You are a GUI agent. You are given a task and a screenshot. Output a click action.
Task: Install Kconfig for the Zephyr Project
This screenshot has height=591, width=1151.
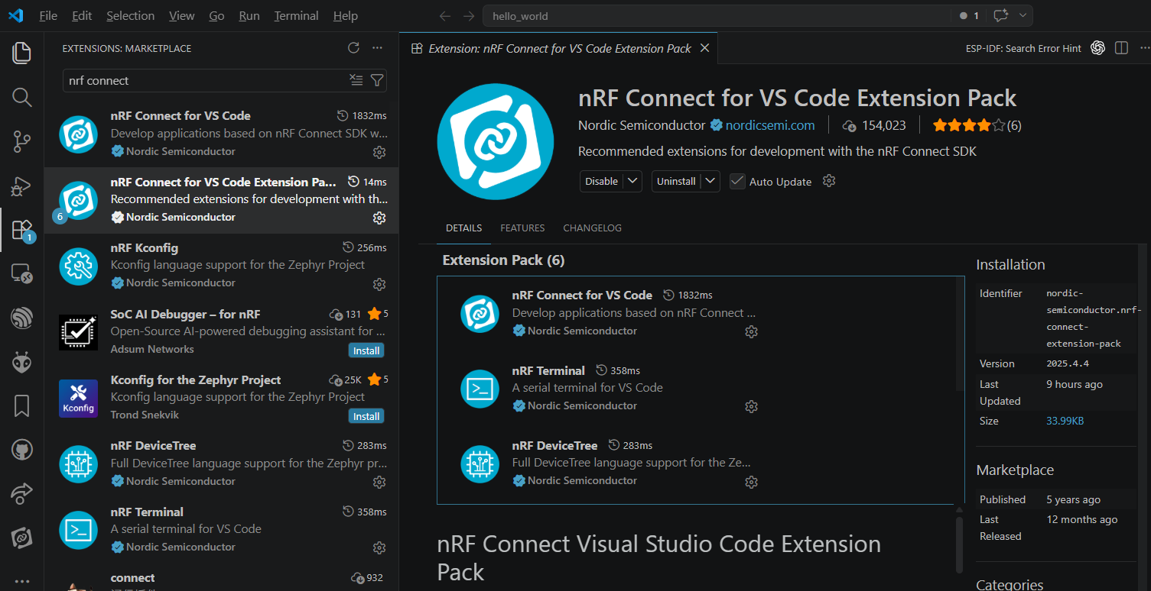(366, 416)
